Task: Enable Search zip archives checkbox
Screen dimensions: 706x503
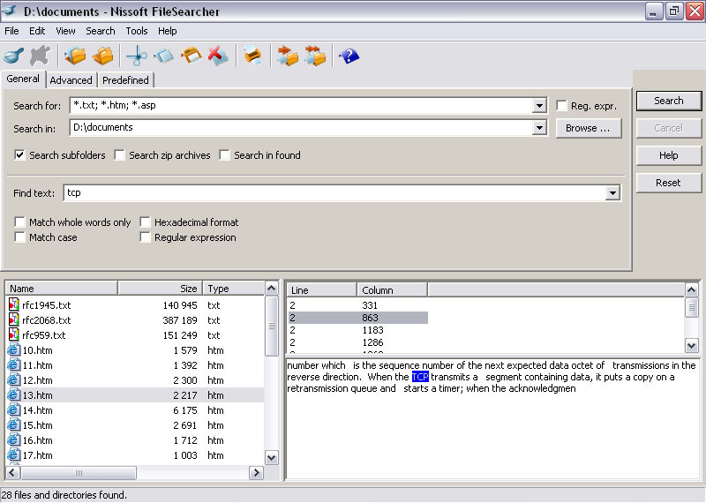Action: 119,155
